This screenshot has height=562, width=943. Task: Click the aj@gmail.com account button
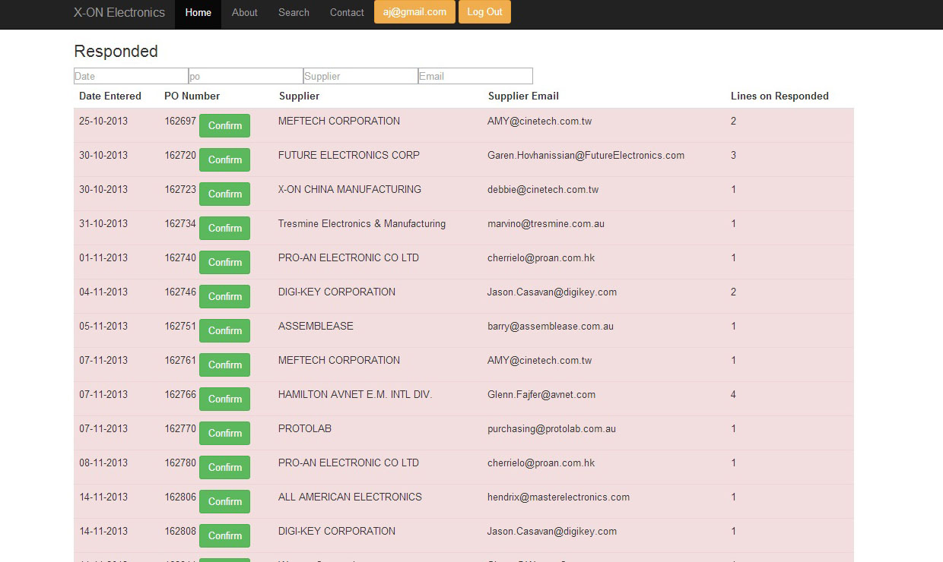coord(414,12)
